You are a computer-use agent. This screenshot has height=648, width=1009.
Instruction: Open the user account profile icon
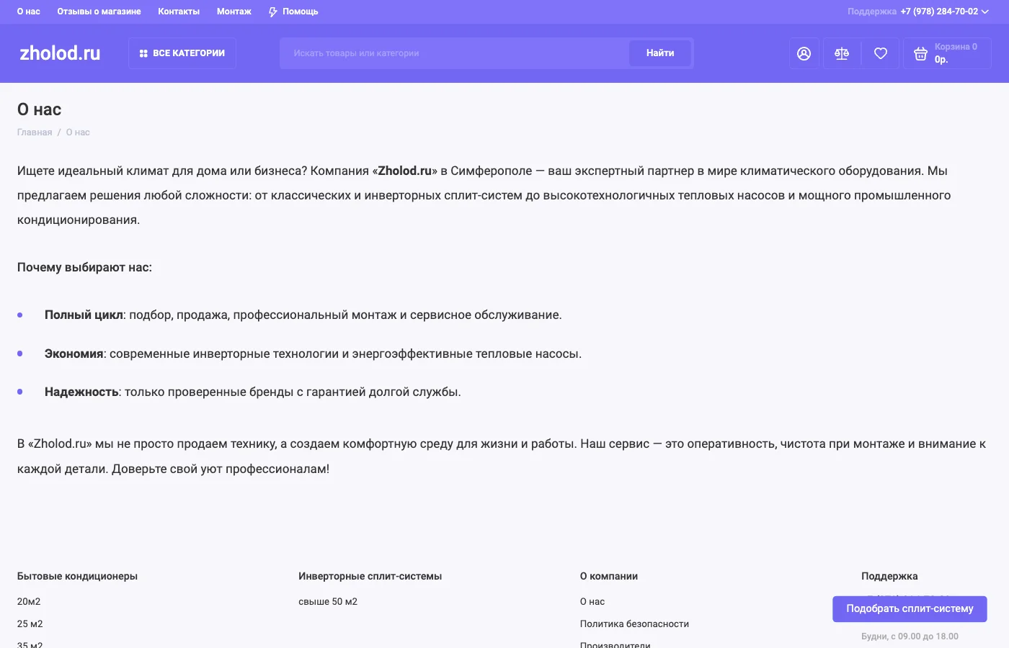(804, 53)
